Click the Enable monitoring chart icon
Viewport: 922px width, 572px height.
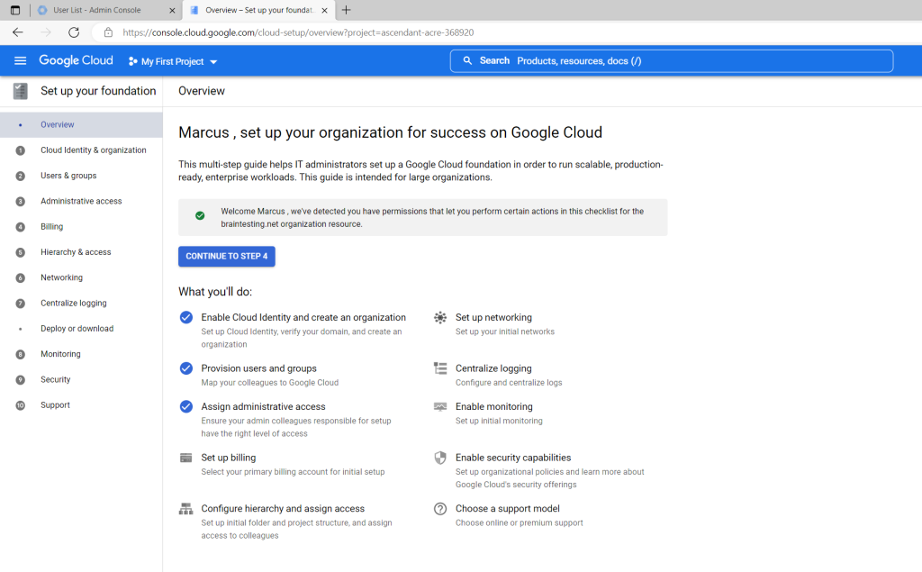coord(439,406)
